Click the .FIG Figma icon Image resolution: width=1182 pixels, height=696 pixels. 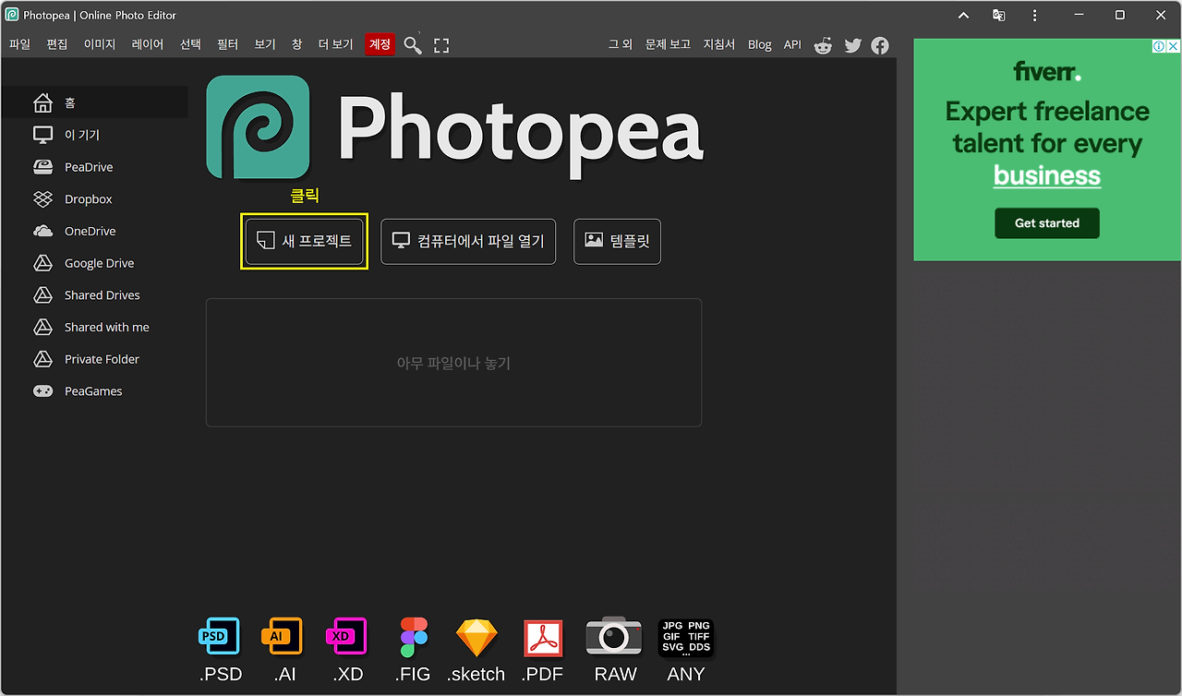tap(413, 637)
